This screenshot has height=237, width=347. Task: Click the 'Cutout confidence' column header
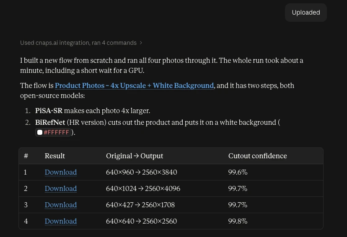tap(258, 156)
